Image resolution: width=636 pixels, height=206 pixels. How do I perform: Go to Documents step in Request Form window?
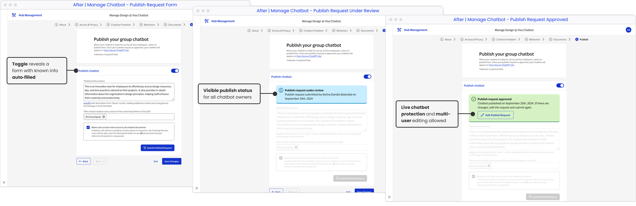coord(172,25)
